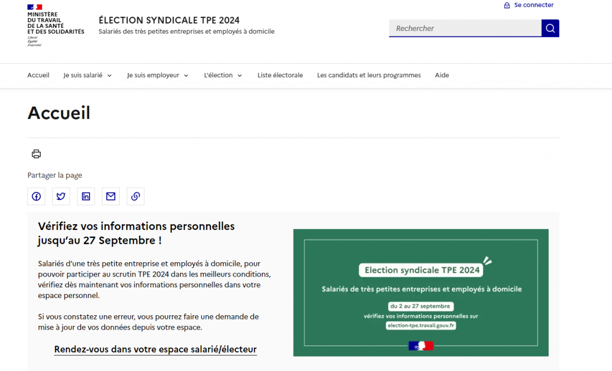Image resolution: width=612 pixels, height=371 pixels.
Task: Click the lock icon beside Se connecter
Action: coord(507,5)
